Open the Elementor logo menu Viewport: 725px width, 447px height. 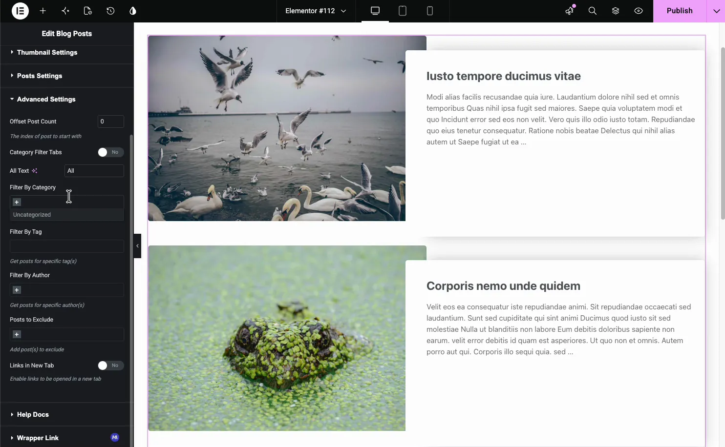[x=20, y=11]
